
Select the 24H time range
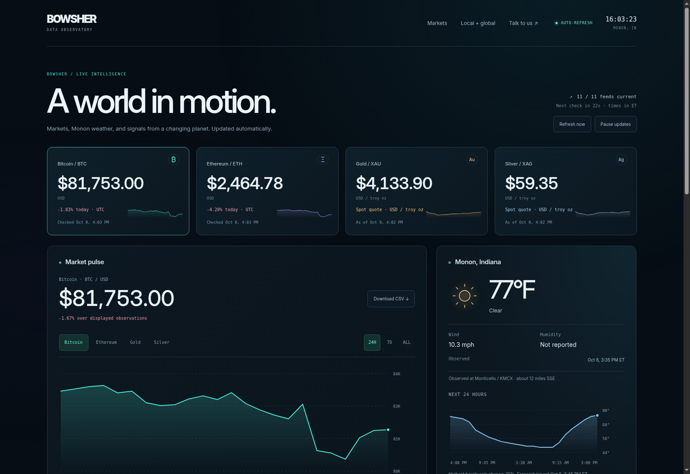(x=372, y=343)
